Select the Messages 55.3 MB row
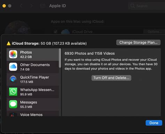Image resolution: width=165 pixels, height=134 pixels. coord(33,104)
